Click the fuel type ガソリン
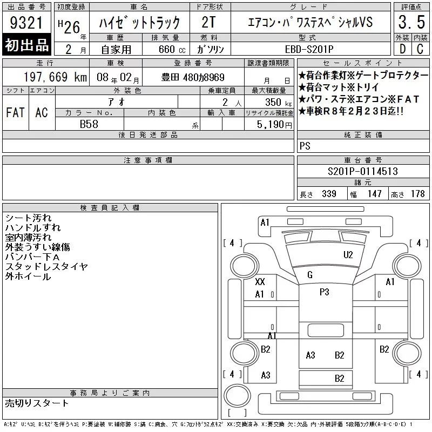 click(x=210, y=49)
